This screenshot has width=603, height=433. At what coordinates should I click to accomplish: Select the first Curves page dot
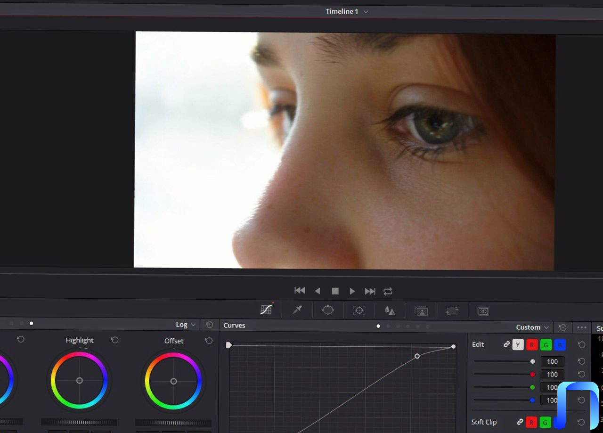[x=378, y=326]
